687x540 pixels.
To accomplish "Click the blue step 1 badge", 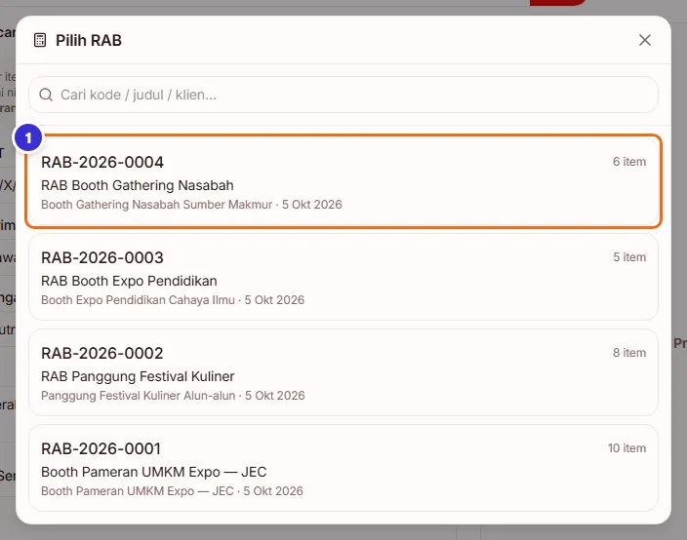I will point(28,137).
